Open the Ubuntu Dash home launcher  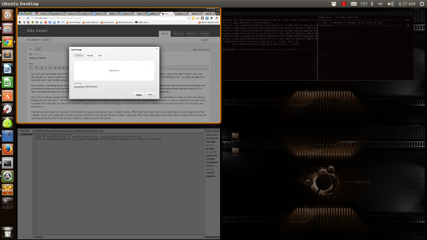tap(8, 15)
